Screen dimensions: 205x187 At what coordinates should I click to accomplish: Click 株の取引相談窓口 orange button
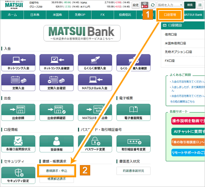(188, 142)
